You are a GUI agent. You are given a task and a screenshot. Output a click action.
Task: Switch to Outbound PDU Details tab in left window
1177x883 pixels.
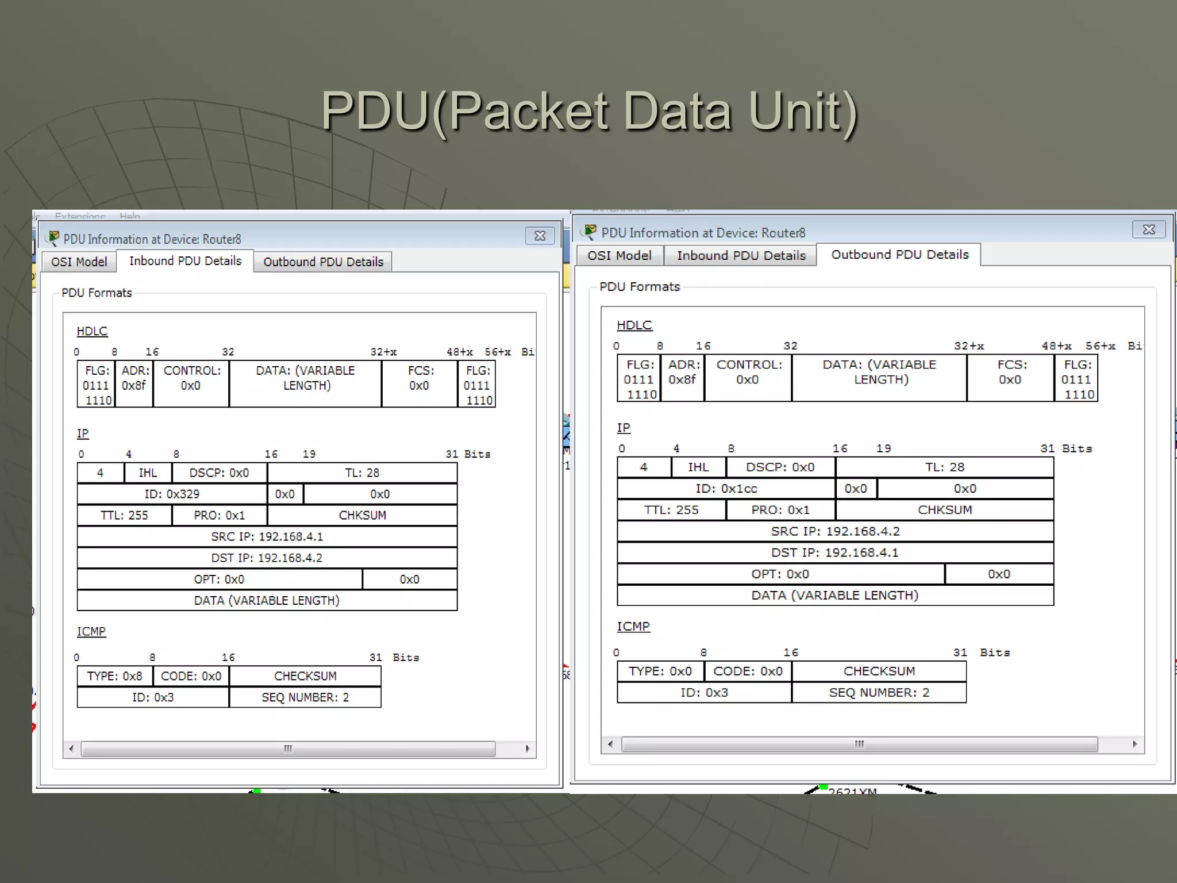(323, 262)
